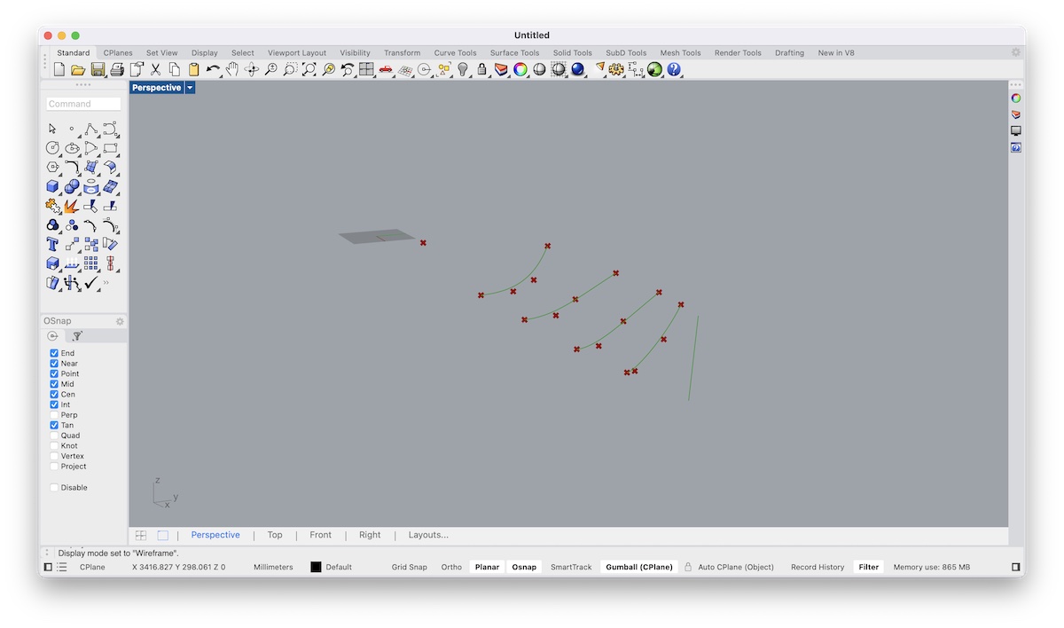Click the black layer color swatch

[x=316, y=567]
